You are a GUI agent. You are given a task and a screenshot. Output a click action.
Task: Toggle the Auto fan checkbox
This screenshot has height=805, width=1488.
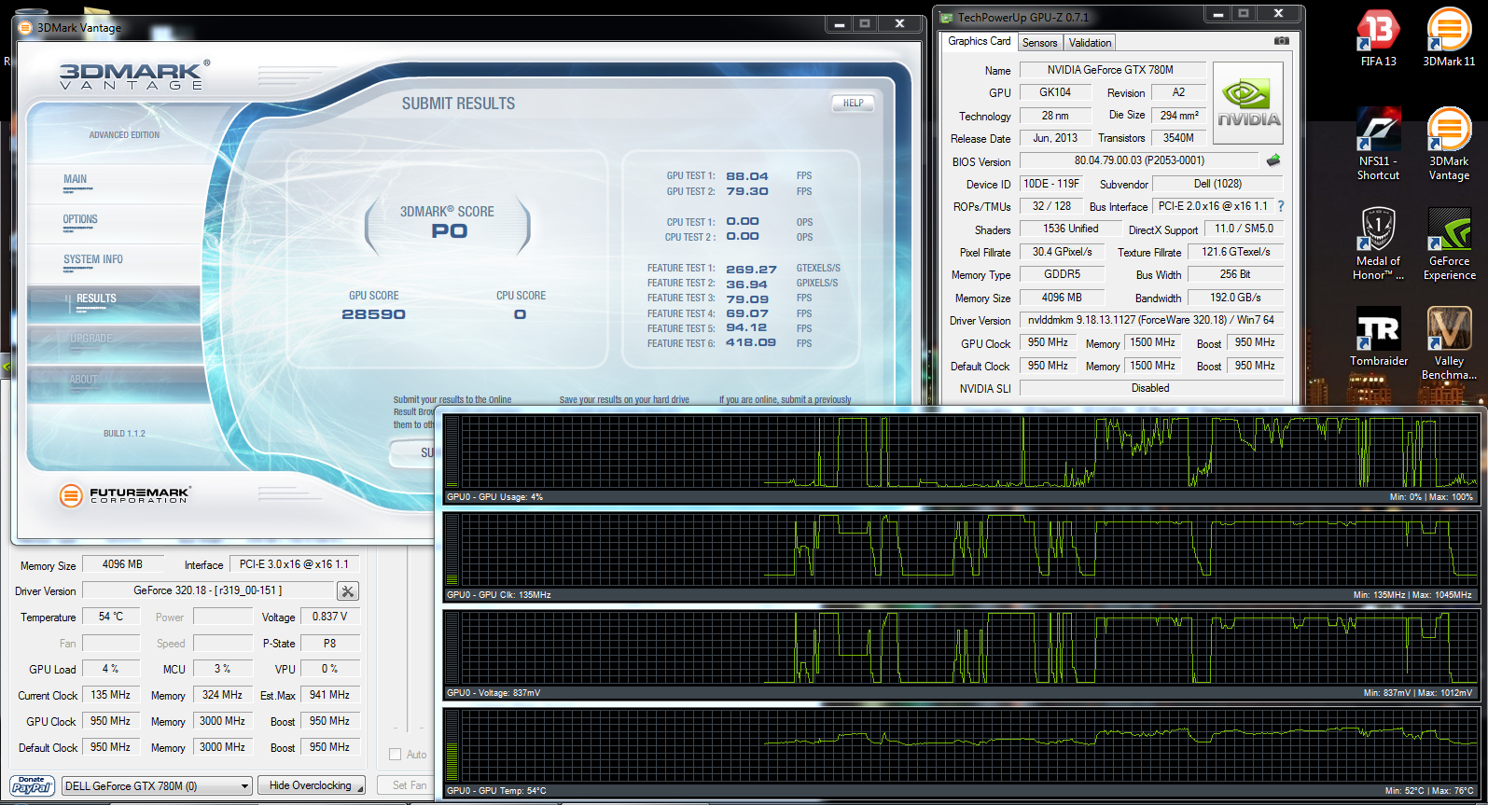coord(395,755)
